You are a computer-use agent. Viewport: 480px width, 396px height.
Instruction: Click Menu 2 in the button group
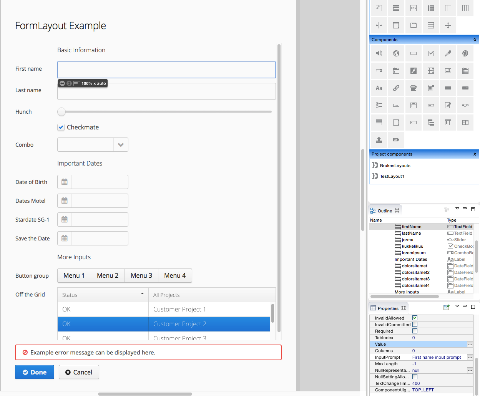click(108, 275)
